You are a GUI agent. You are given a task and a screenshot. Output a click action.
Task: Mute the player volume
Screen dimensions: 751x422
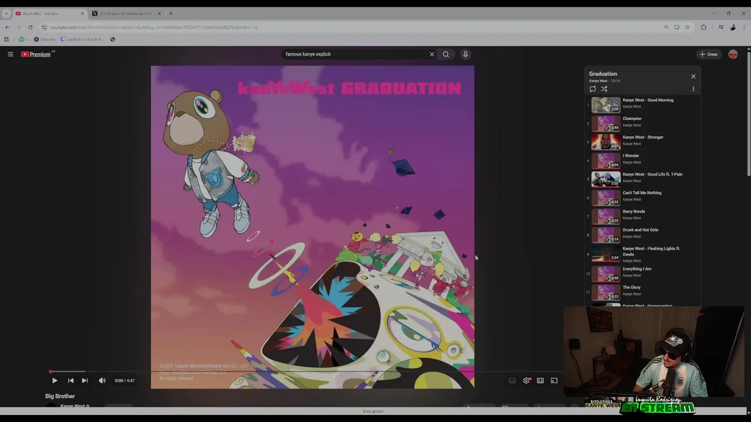pos(102,380)
